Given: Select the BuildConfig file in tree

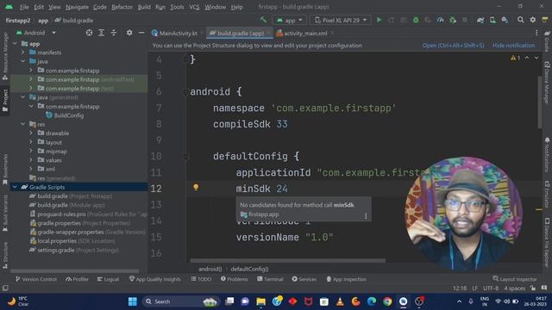Looking at the screenshot, I should (65, 115).
